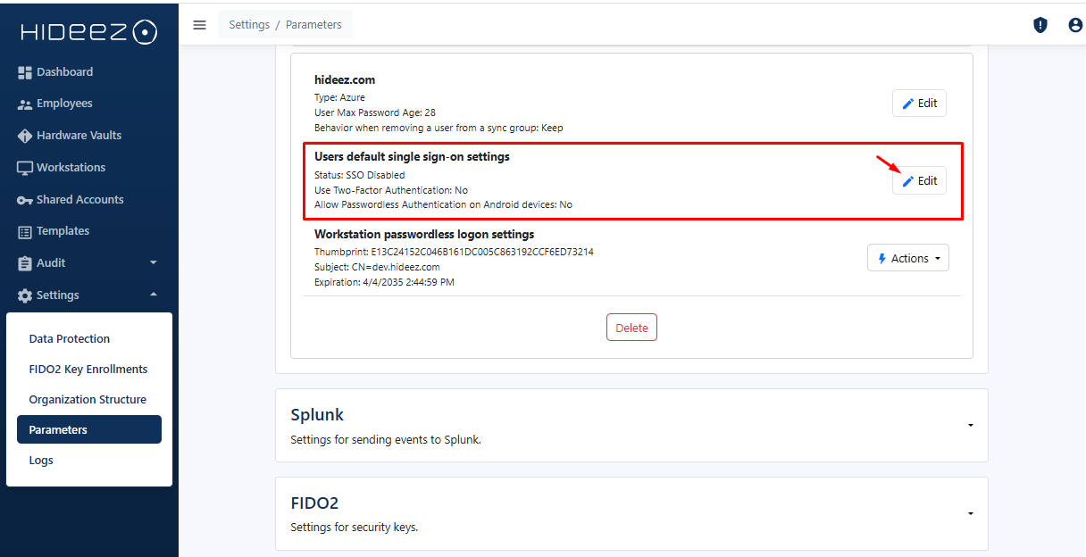Select Data Protection menu item
The width and height of the screenshot is (1086, 557).
coord(70,339)
